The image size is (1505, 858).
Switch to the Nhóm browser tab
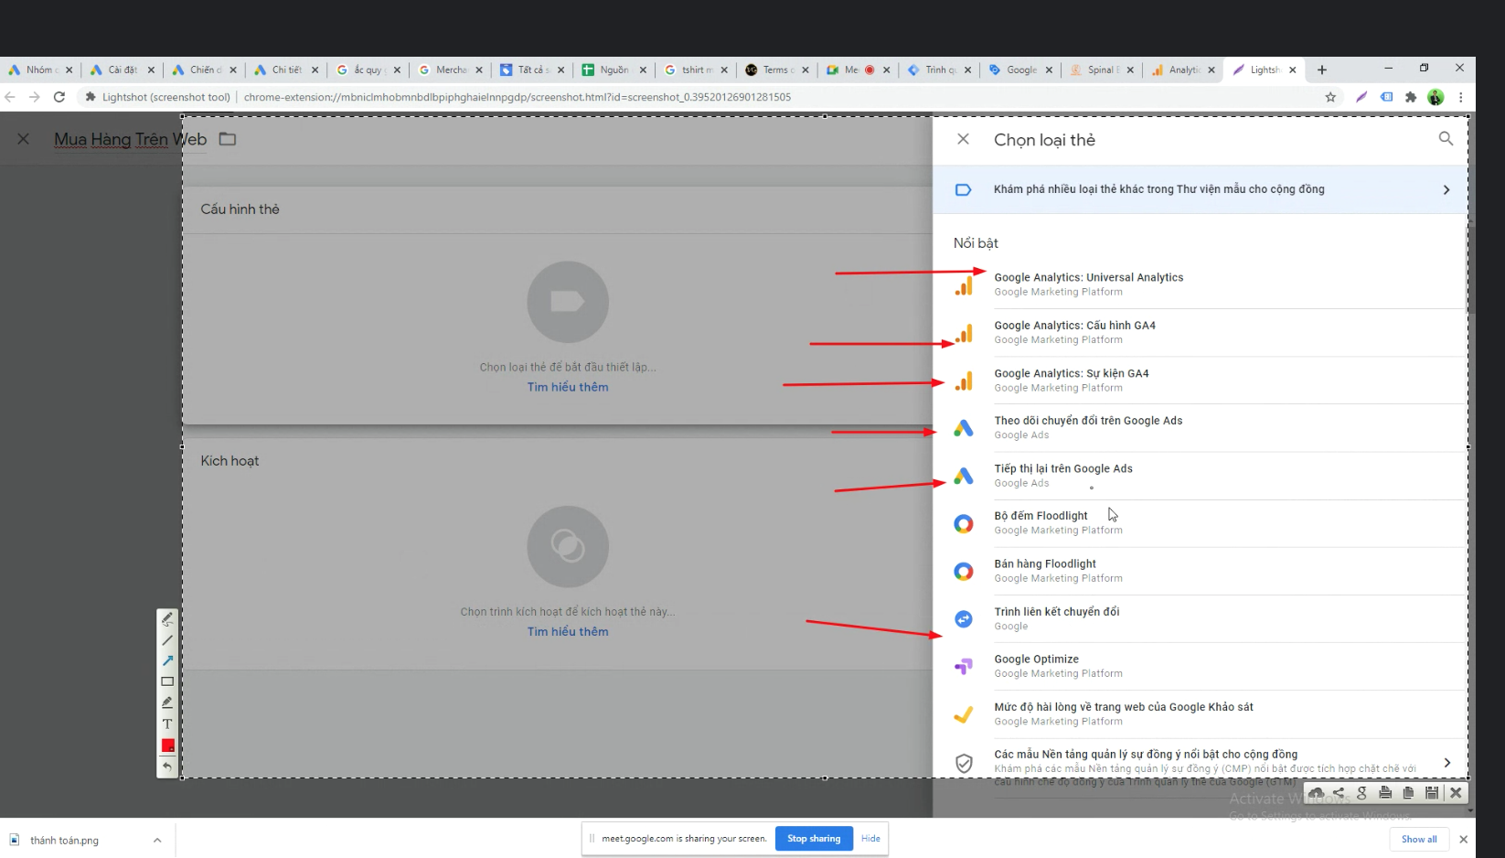[x=40, y=70]
